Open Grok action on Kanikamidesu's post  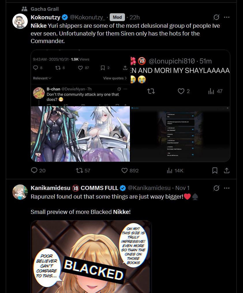tap(216, 188)
